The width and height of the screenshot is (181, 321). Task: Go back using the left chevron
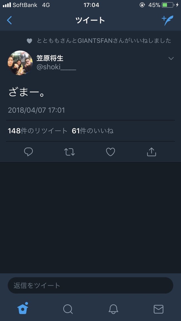pyautogui.click(x=9, y=20)
